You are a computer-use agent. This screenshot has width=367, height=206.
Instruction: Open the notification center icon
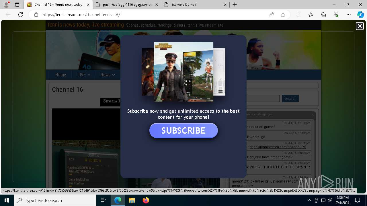358,200
